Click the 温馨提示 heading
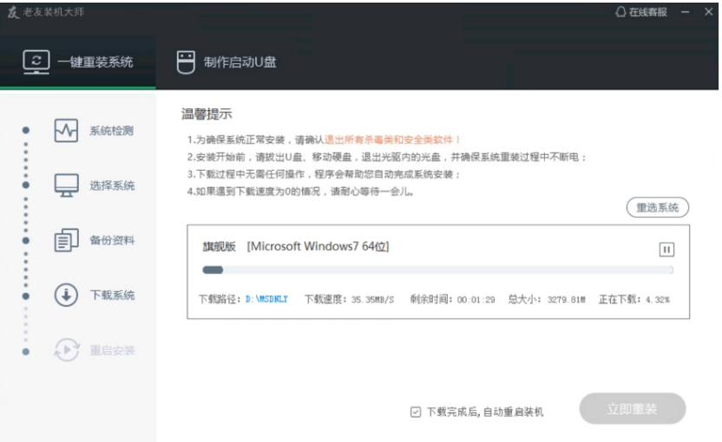Screen dimensions: 722x442 (x=207, y=114)
